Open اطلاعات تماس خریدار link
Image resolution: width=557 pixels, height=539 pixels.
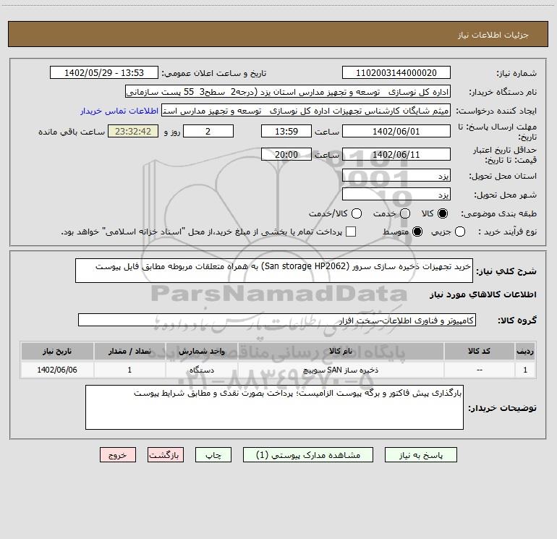[x=119, y=111]
